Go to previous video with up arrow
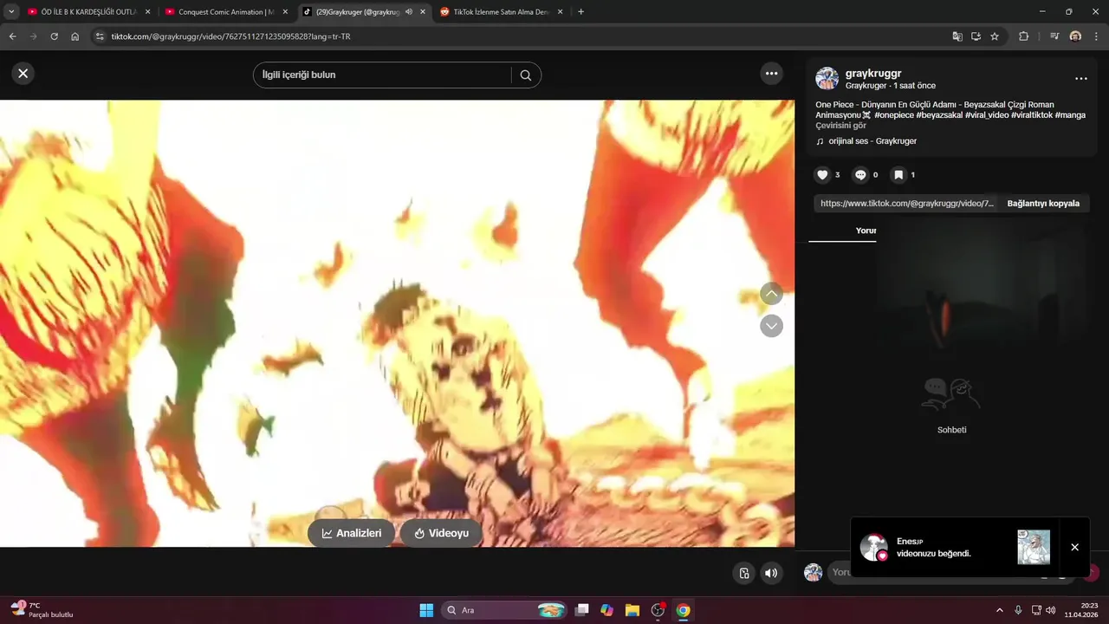Screen dimensions: 1109x624 pyautogui.click(x=771, y=294)
